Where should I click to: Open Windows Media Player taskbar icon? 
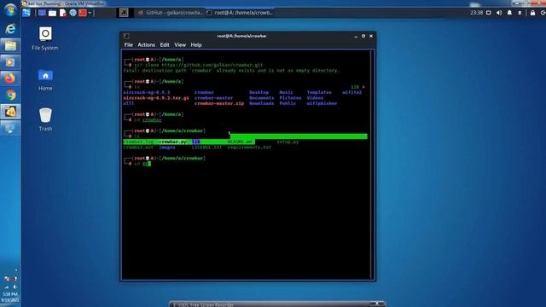(10, 62)
